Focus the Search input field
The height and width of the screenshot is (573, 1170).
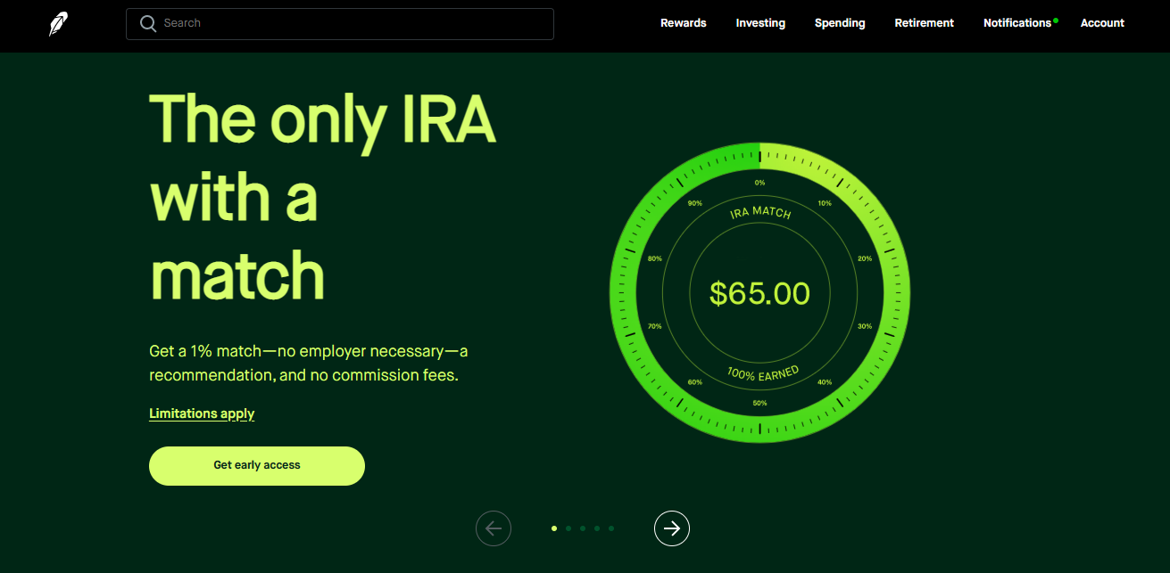click(340, 24)
